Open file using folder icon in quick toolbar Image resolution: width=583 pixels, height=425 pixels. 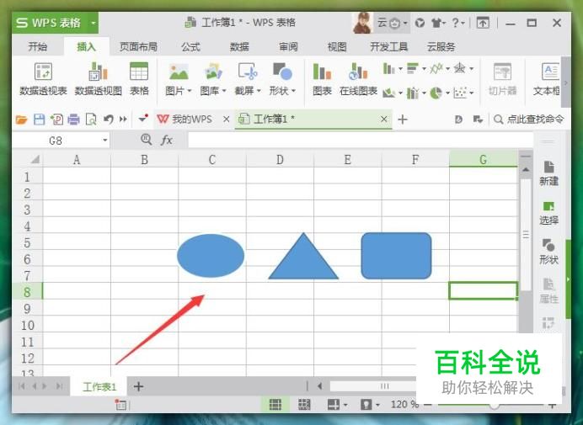[x=22, y=120]
